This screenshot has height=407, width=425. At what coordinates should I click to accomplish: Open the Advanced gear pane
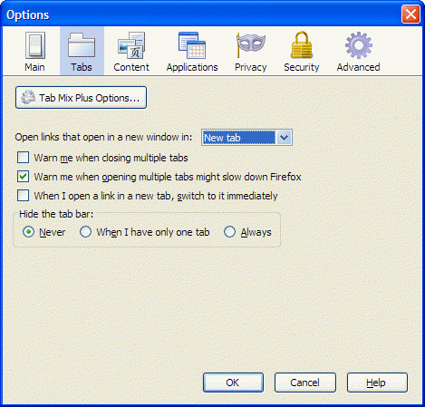[x=359, y=52]
